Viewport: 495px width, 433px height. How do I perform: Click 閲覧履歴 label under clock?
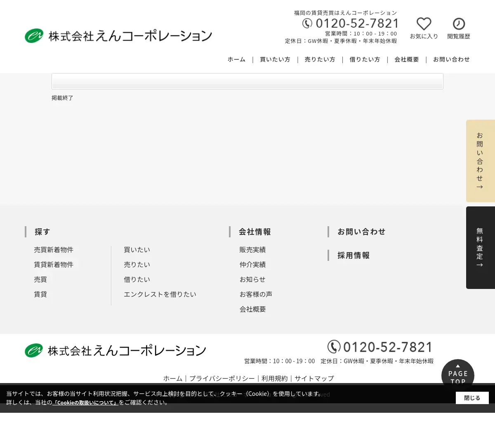click(459, 36)
